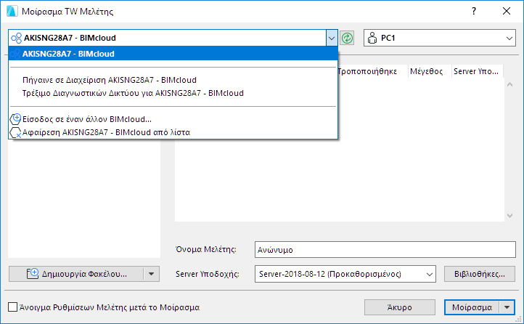This screenshot has height=324, width=524.
Task: Sort by Τροποποιήθηκε column header
Action: point(372,71)
